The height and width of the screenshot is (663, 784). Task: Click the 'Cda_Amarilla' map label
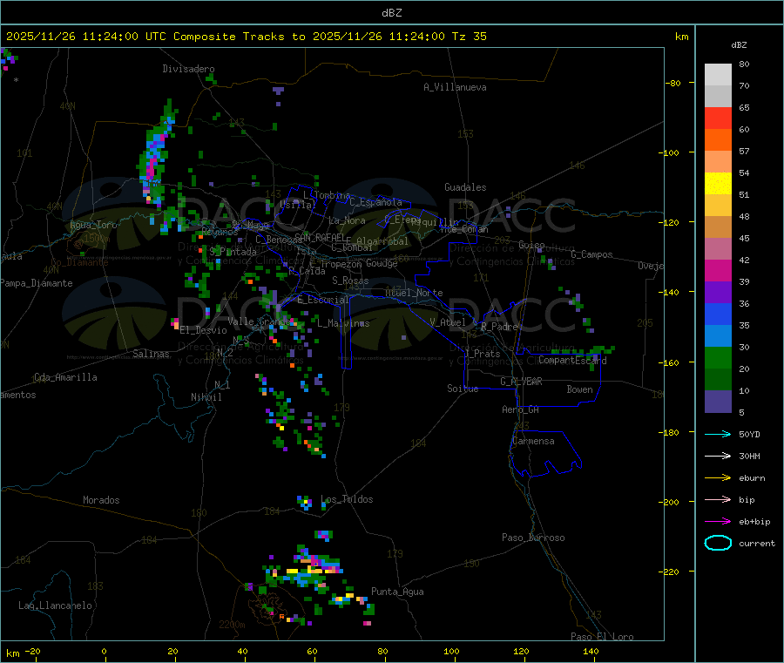(x=65, y=377)
